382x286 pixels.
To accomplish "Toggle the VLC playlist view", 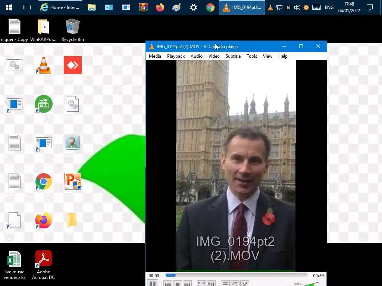I will point(225,284).
